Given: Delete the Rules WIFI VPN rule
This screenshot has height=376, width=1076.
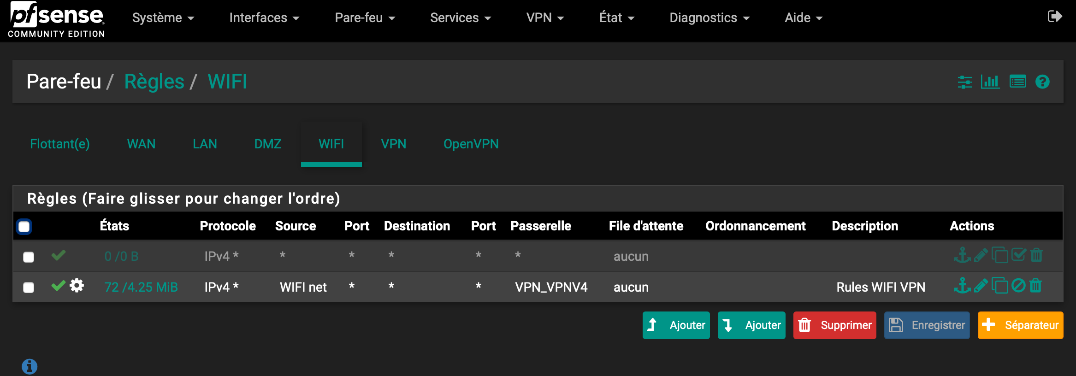Looking at the screenshot, I should pos(1036,286).
